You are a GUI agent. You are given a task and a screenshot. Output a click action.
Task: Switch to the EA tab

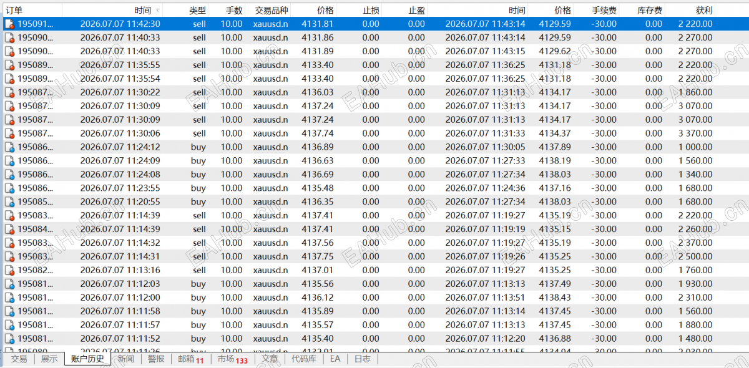click(x=335, y=359)
